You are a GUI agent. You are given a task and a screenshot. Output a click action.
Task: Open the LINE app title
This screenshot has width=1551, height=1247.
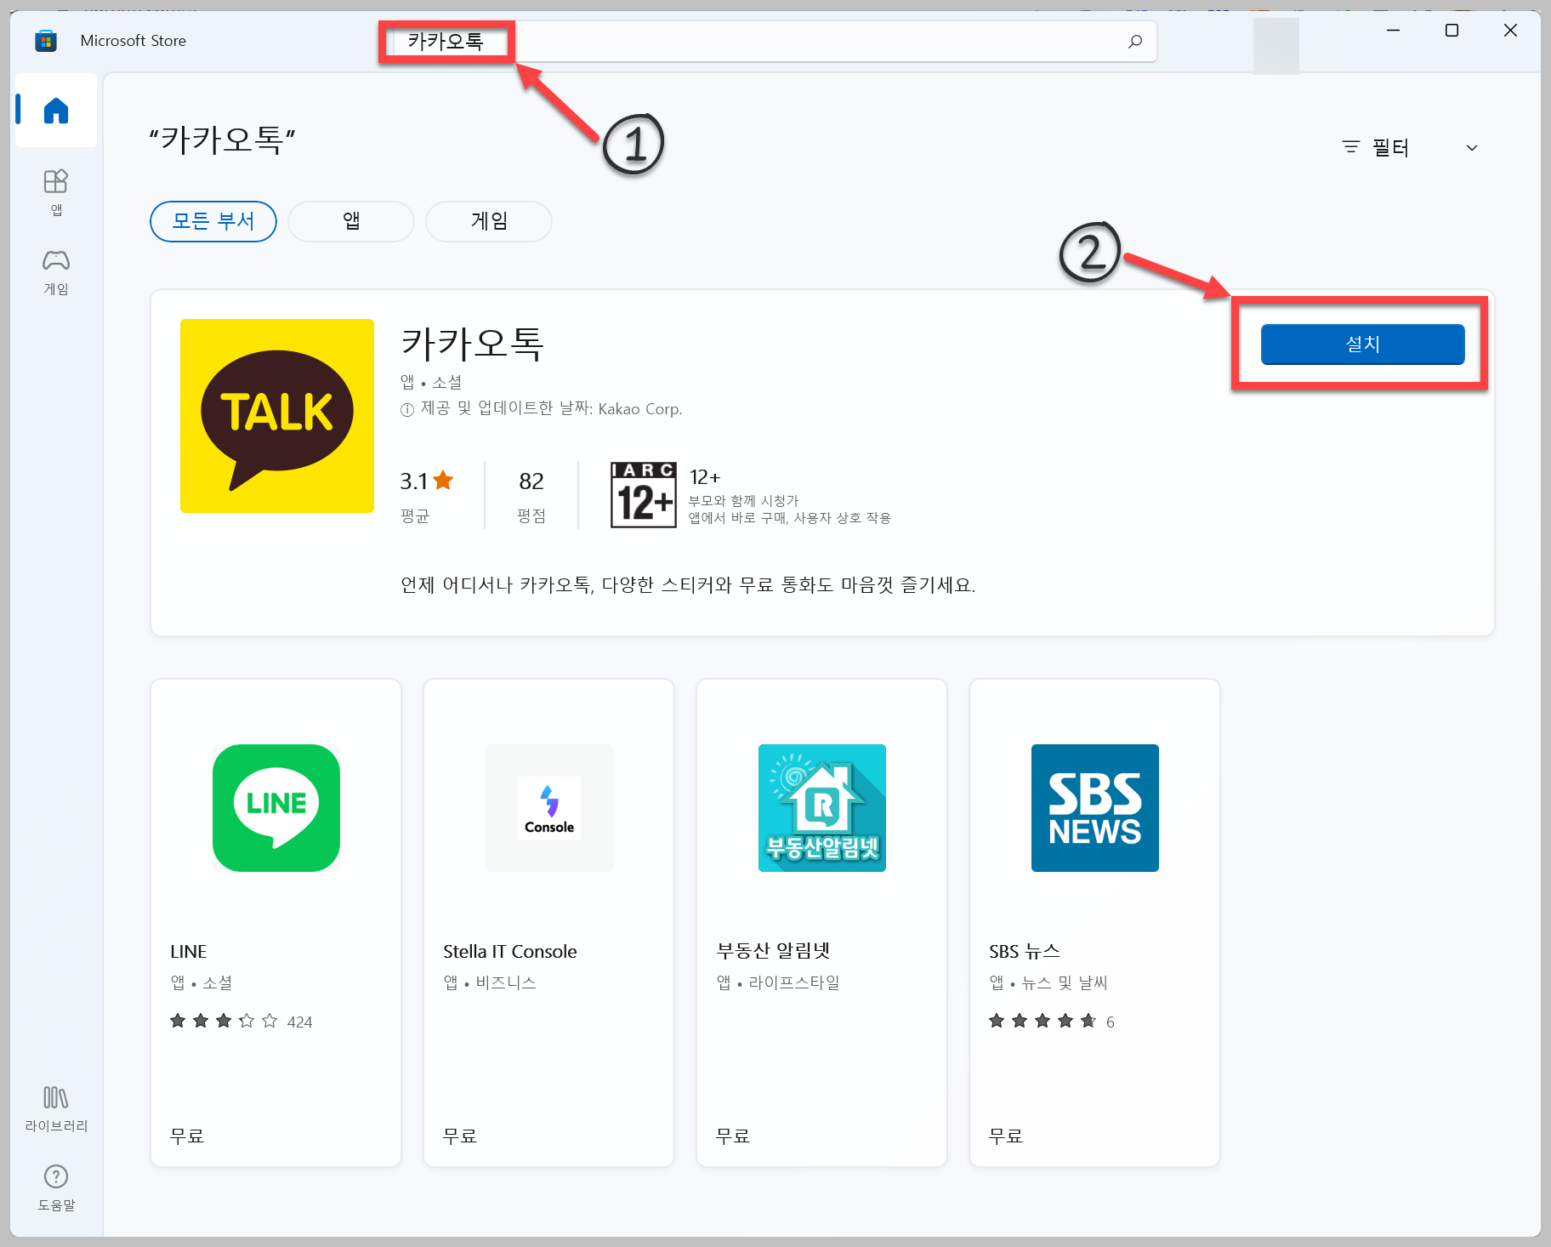click(189, 951)
